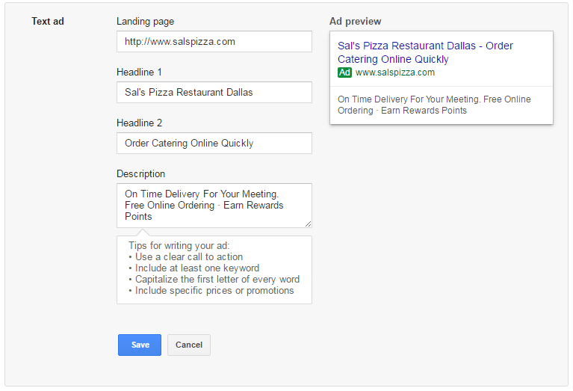The width and height of the screenshot is (573, 391).
Task: Click the "Use a clear call to action" tip
Action: [189, 256]
